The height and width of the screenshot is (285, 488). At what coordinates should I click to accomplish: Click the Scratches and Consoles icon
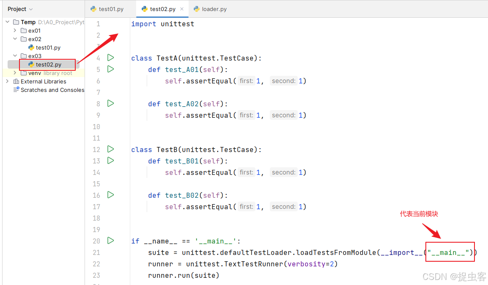16,90
